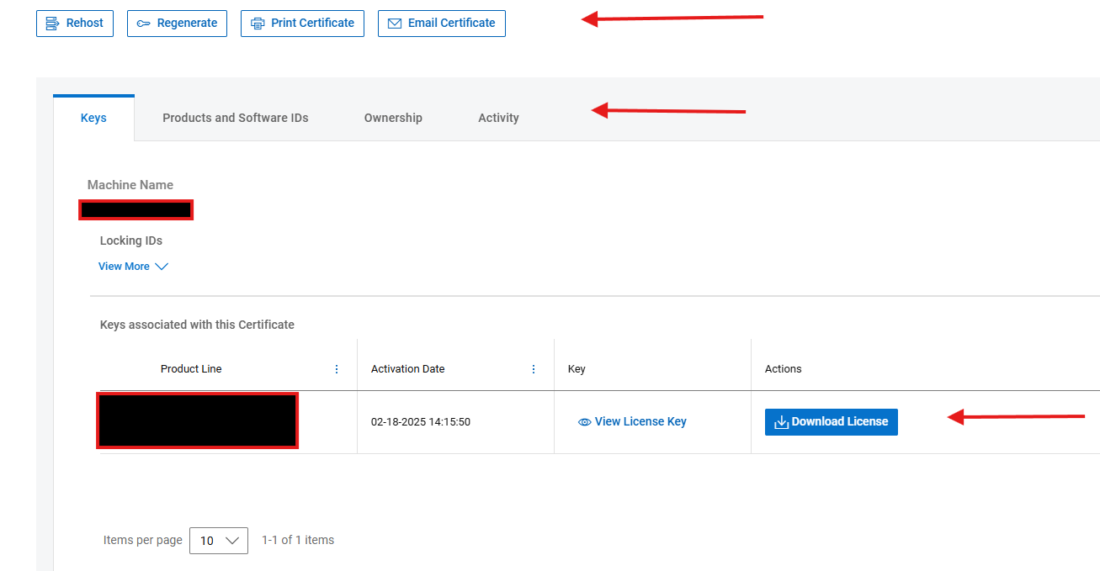Click Email Certificate

click(441, 24)
